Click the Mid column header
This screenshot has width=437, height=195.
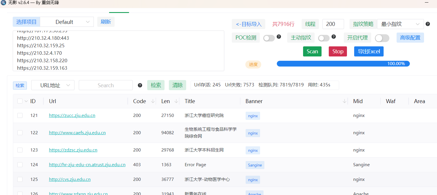[358, 101]
